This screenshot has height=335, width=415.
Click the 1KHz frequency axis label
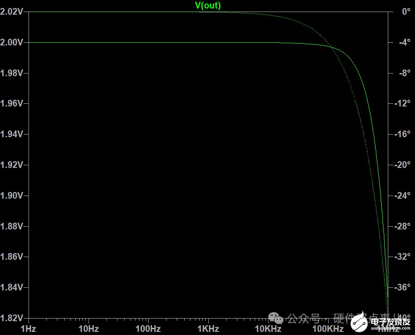[x=208, y=329]
